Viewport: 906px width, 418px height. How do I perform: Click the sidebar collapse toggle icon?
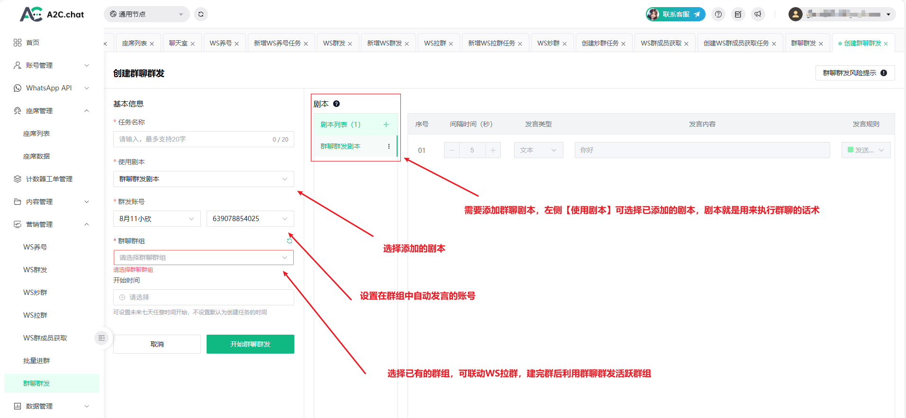tap(101, 338)
